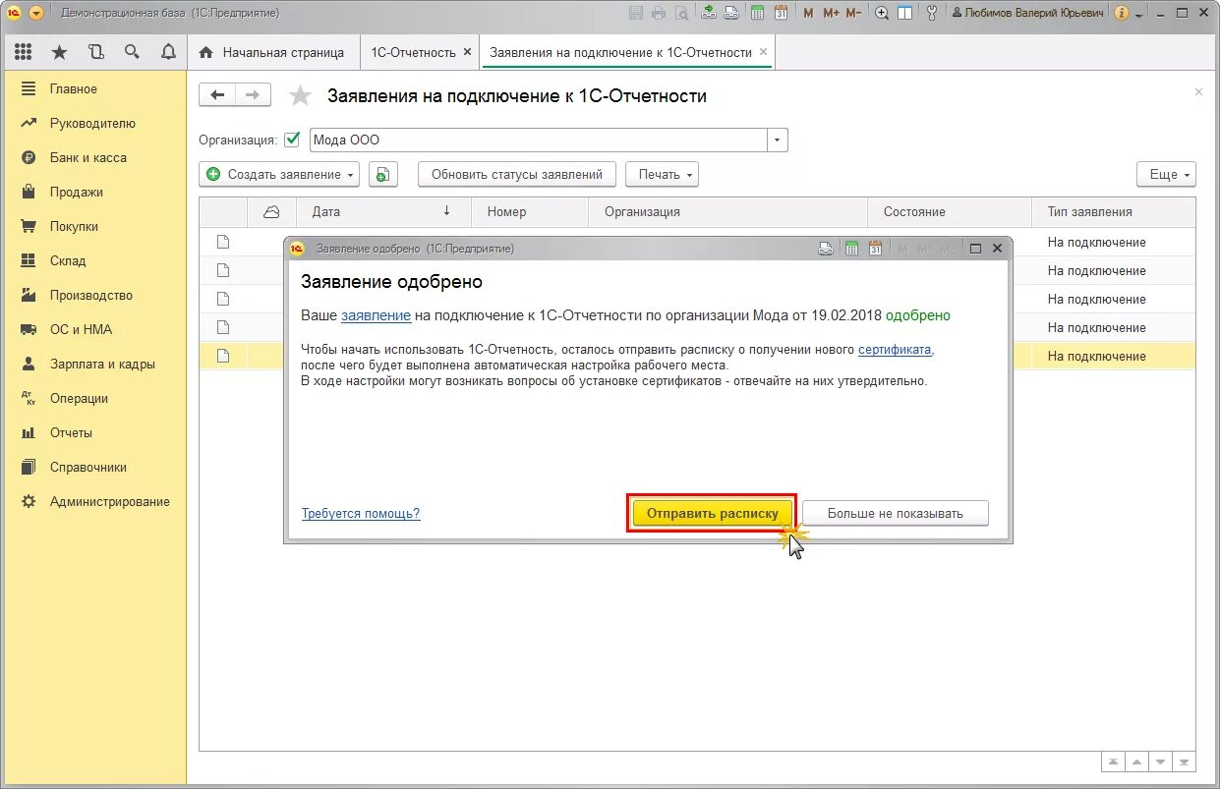This screenshot has height=789, width=1220.
Task: Switch to the Начальная страница tab
Action: coord(272,52)
